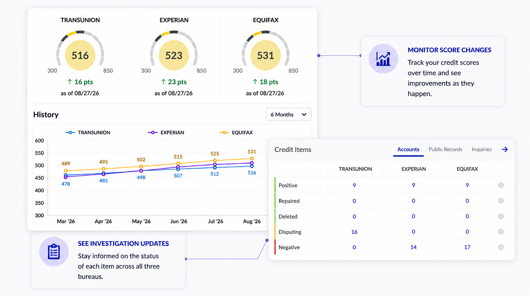Click the info icon on Positive row

[501, 185]
